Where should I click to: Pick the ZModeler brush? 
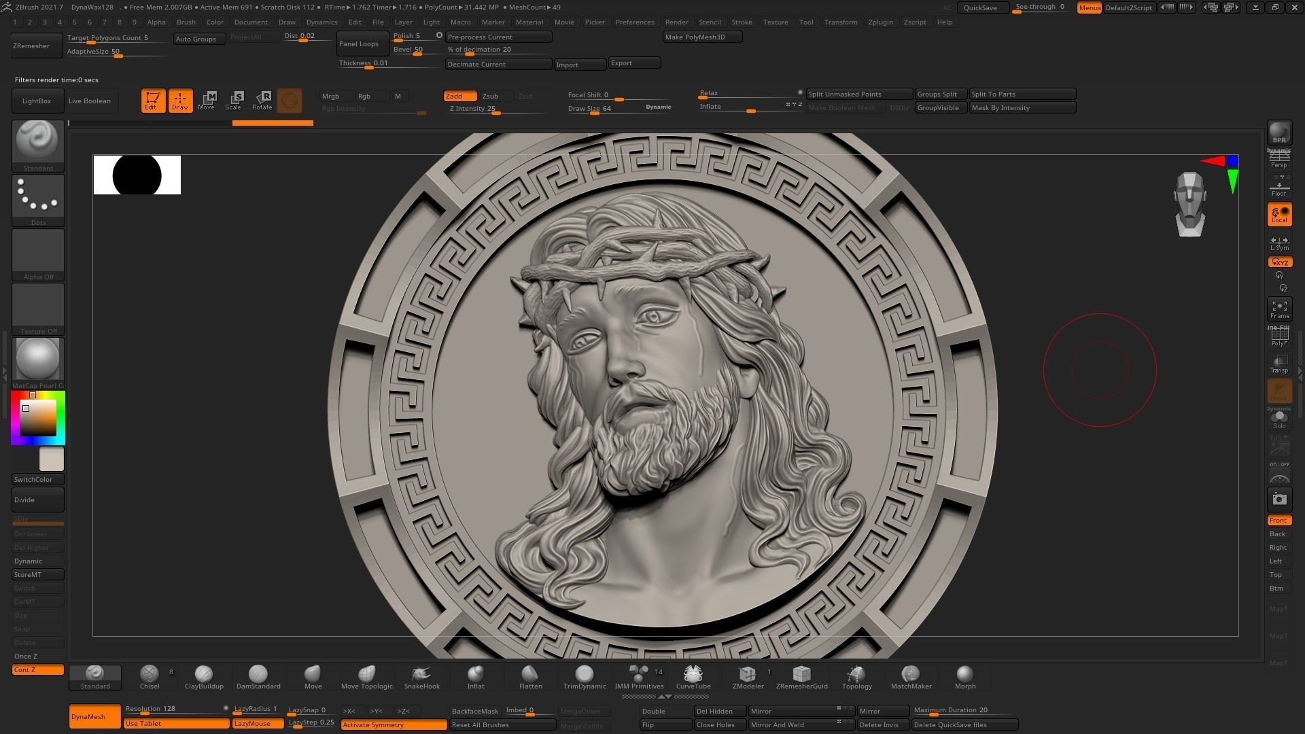748,677
